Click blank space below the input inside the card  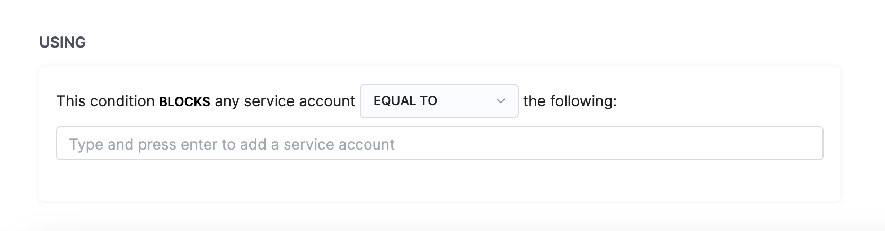click(x=439, y=181)
